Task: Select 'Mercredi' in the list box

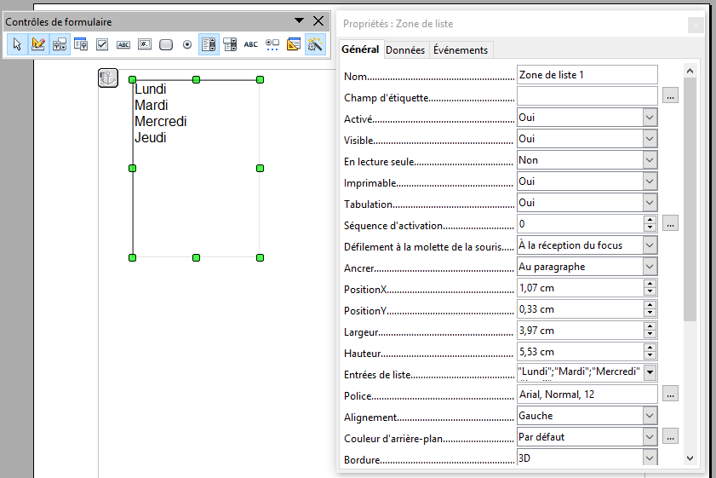Action: coord(161,122)
